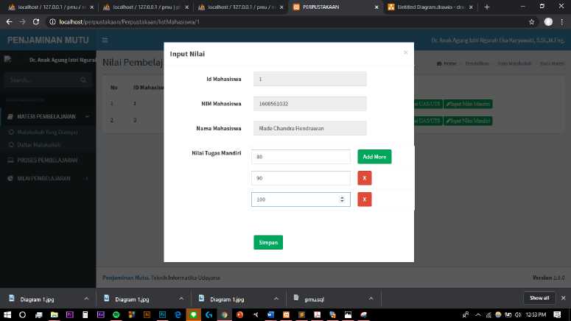Click the number spinner on 100 field

tap(341, 200)
